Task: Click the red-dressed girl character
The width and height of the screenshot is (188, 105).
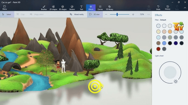Action: click(x=58, y=67)
